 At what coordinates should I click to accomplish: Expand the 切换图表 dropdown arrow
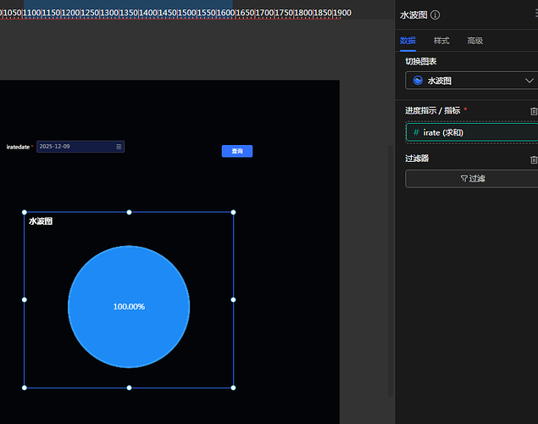(530, 81)
